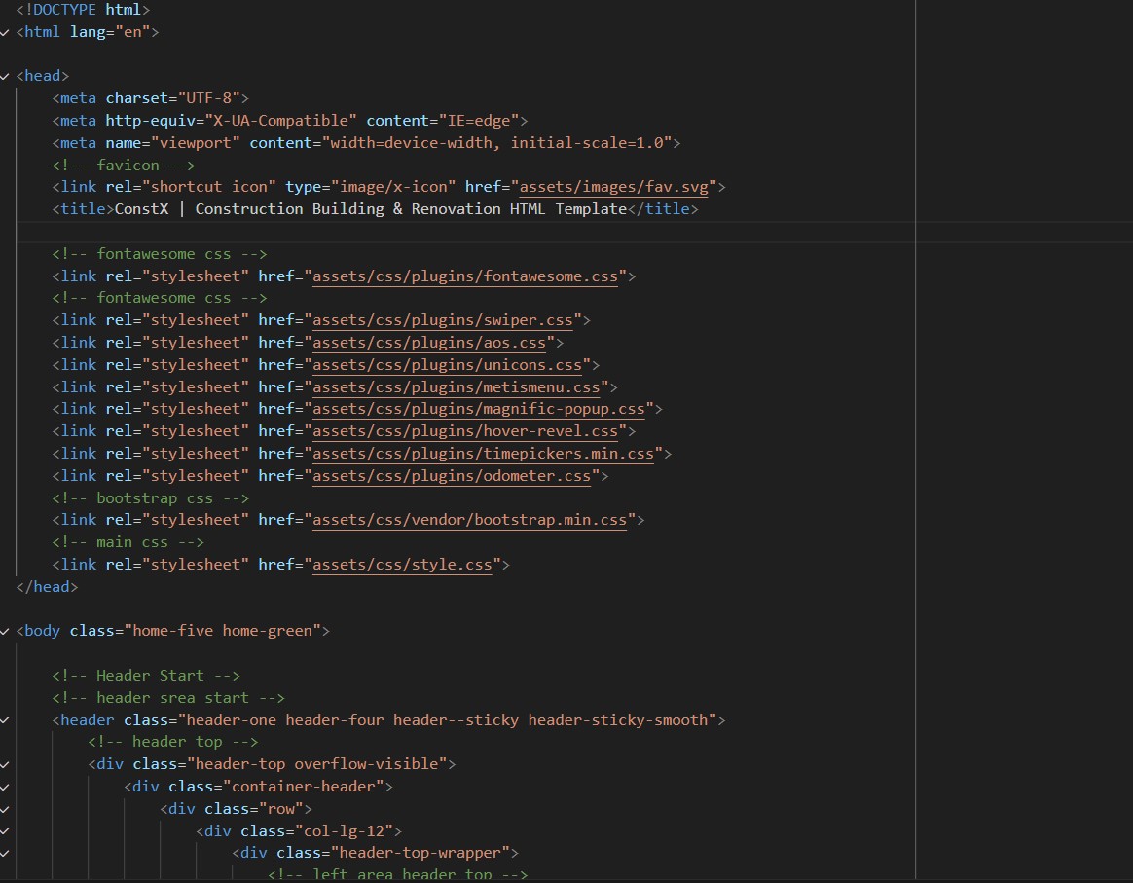Follow the magnific-popup.css link

tap(482, 409)
